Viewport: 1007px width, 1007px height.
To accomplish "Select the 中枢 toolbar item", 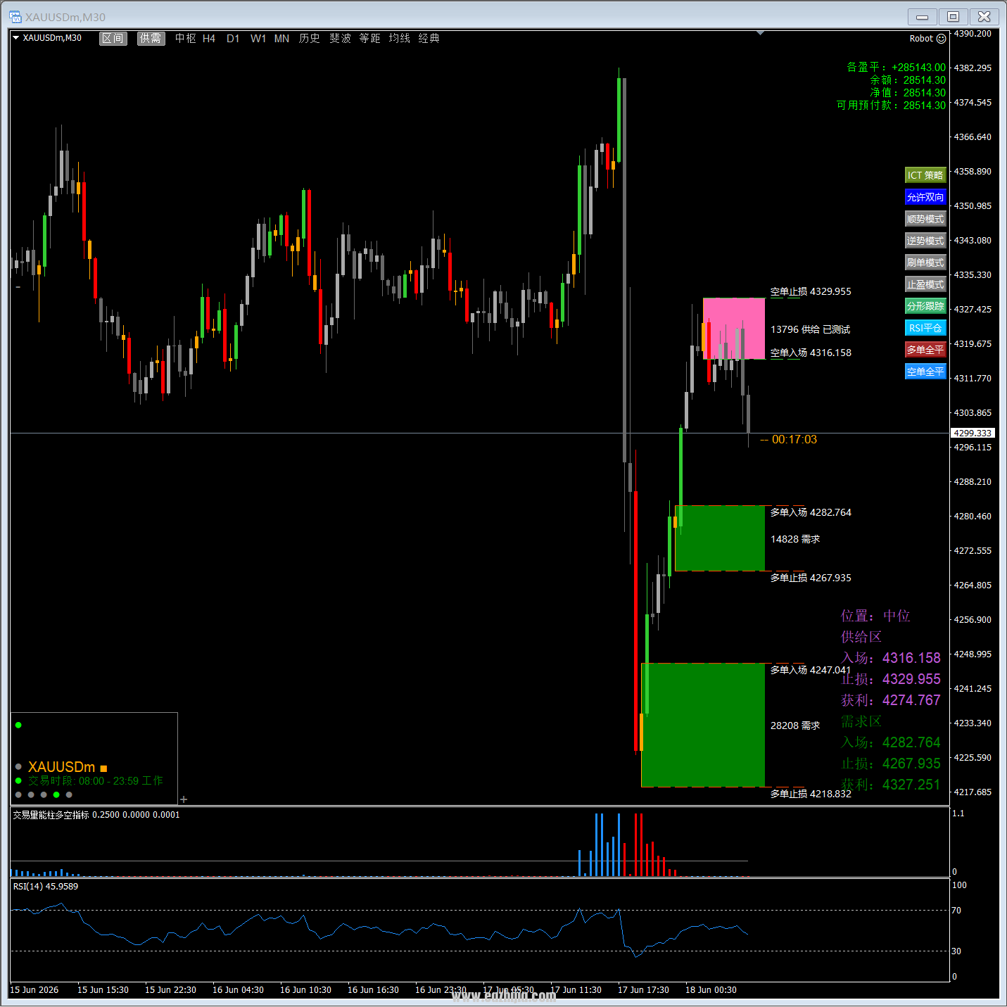I will pyautogui.click(x=186, y=39).
